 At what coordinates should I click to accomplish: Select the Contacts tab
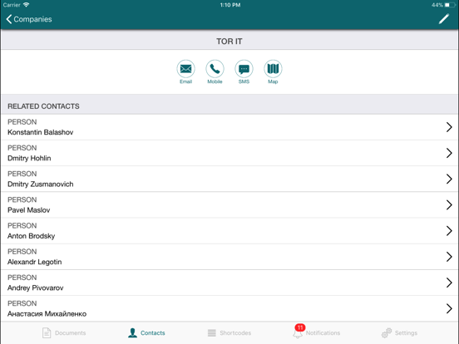(x=146, y=333)
